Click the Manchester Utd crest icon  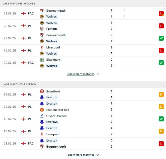point(42,110)
